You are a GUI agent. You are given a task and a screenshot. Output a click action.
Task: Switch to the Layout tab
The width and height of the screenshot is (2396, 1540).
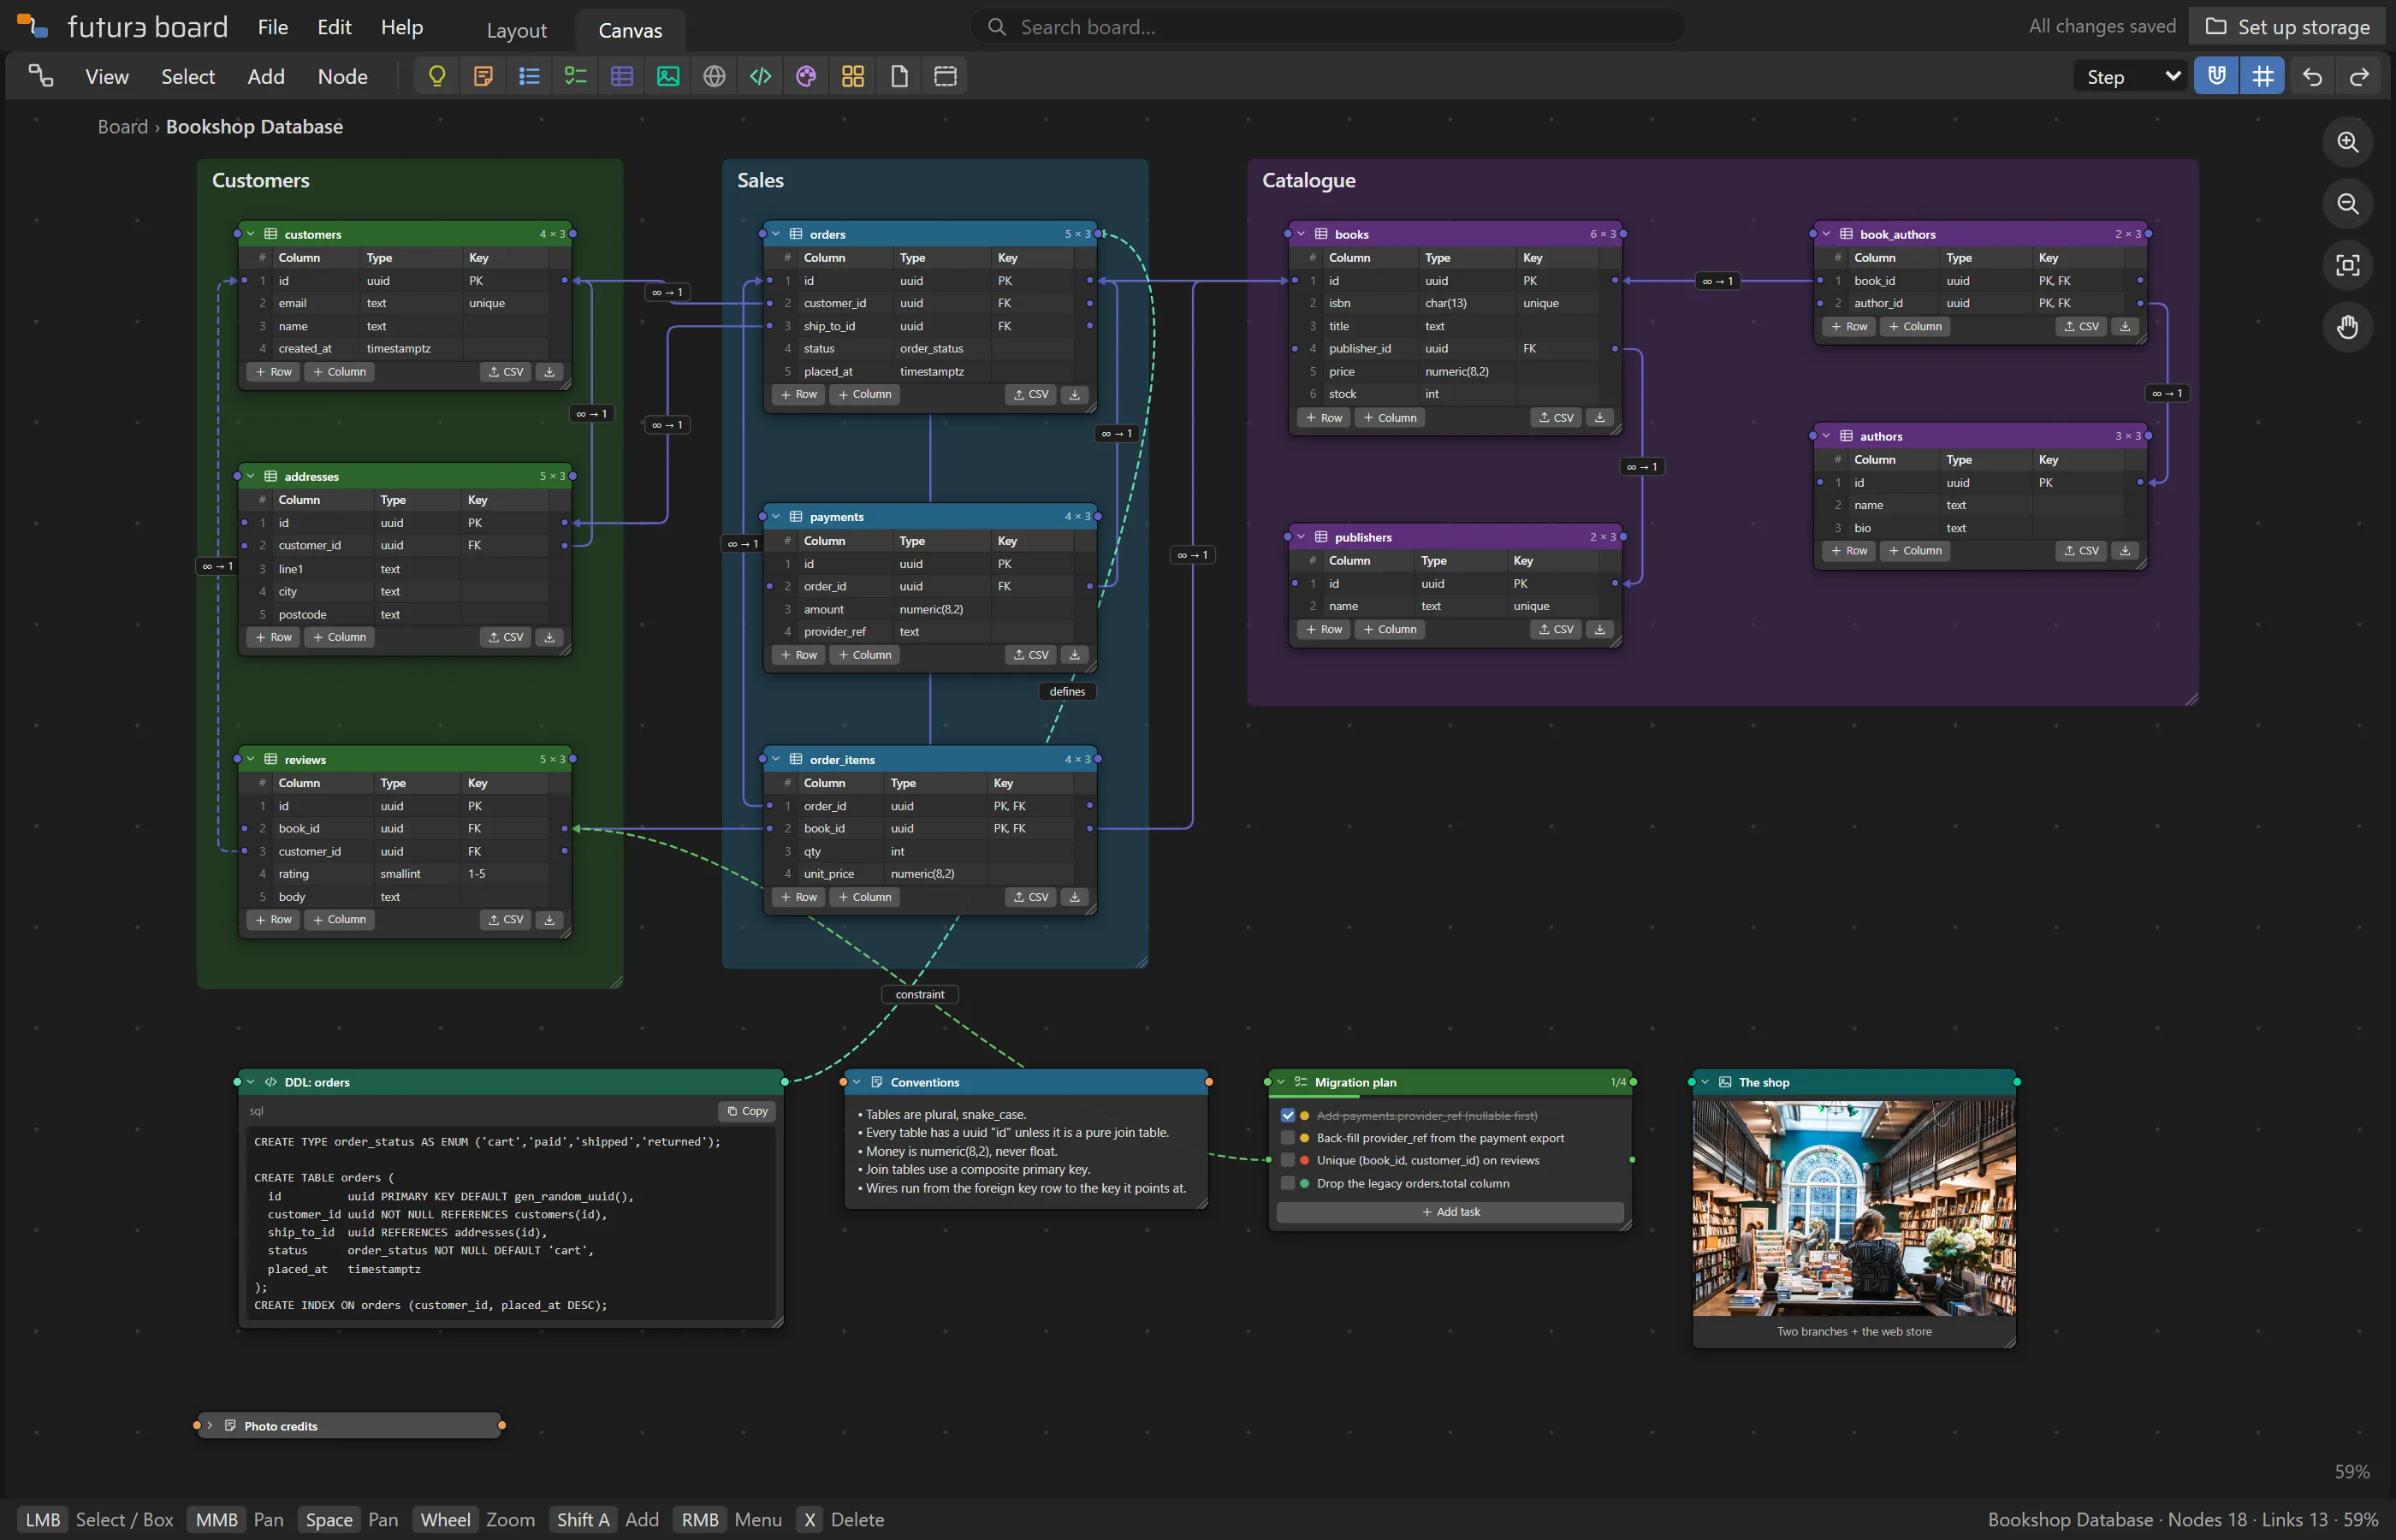pos(516,30)
